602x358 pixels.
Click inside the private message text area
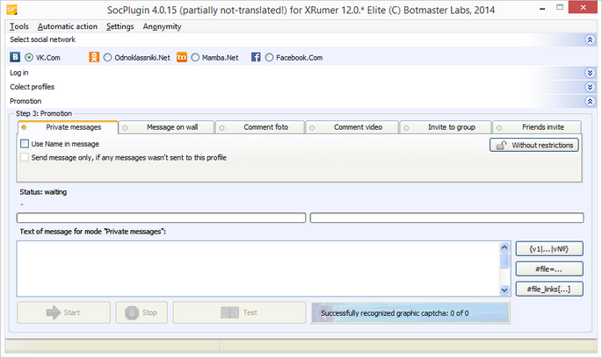coord(258,268)
